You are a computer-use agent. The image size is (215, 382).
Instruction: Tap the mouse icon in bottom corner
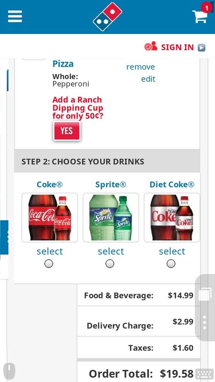coord(10,371)
